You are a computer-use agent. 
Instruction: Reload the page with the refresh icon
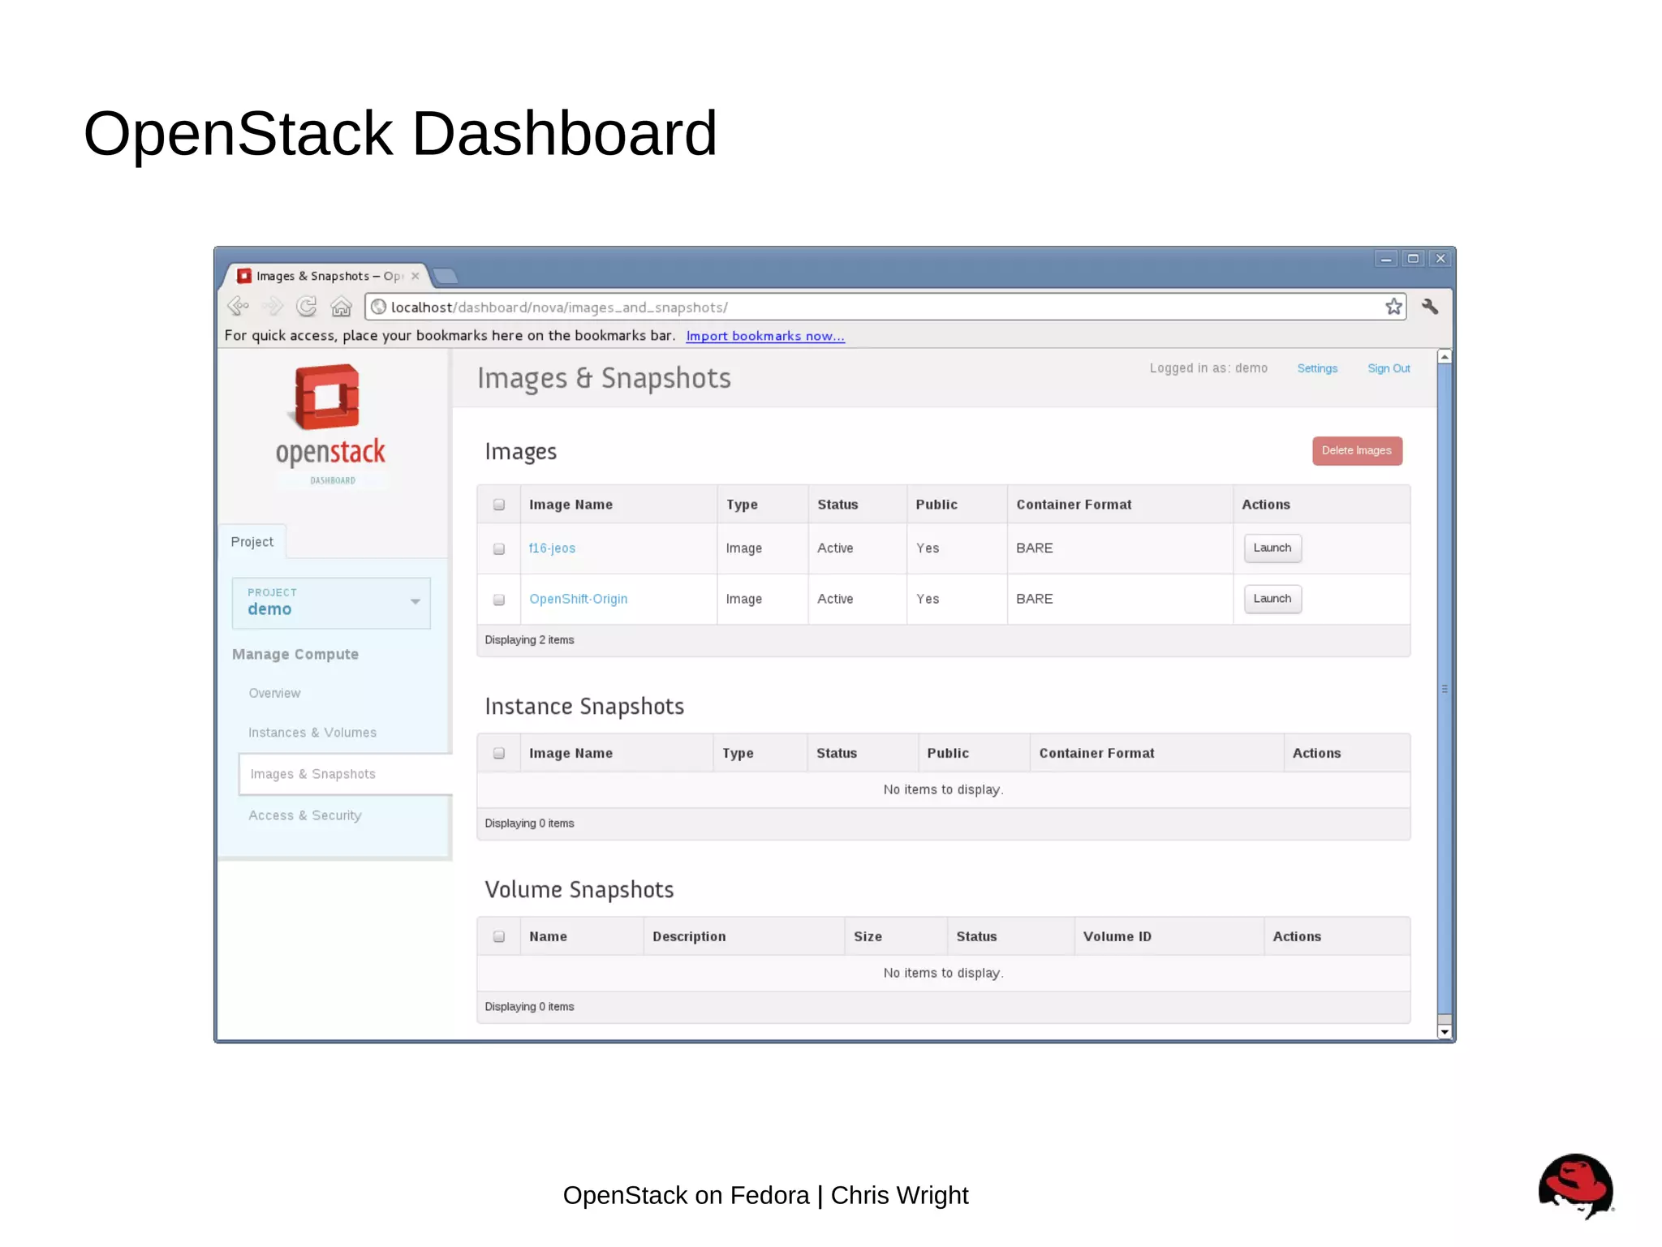(x=307, y=307)
